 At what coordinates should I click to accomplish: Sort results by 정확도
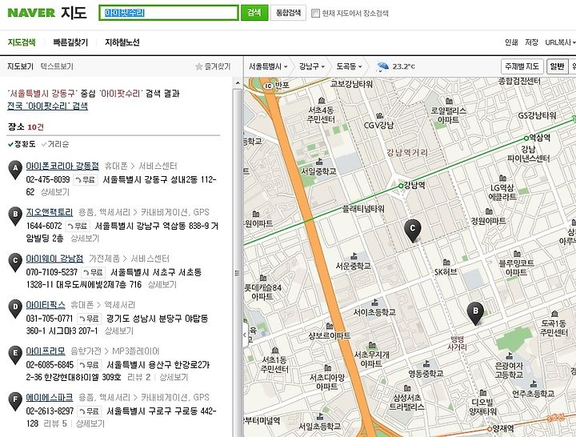pyautogui.click(x=22, y=144)
